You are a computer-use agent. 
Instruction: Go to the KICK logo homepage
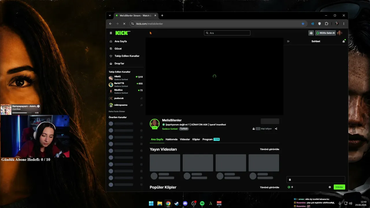pyautogui.click(x=123, y=33)
